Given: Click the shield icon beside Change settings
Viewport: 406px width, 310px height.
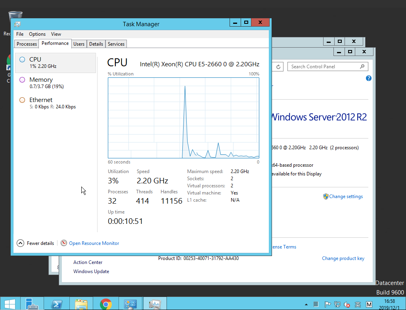Looking at the screenshot, I should pos(326,196).
